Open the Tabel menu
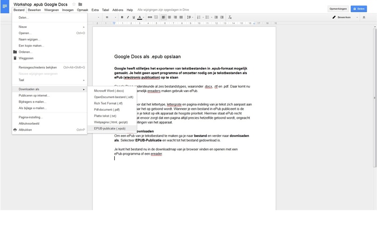Image resolution: width=377 pixels, height=235 pixels. coord(105,10)
